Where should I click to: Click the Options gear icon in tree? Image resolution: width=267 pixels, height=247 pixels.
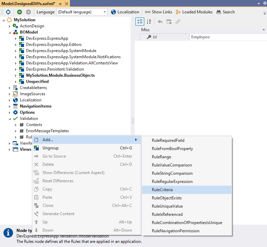(15, 112)
